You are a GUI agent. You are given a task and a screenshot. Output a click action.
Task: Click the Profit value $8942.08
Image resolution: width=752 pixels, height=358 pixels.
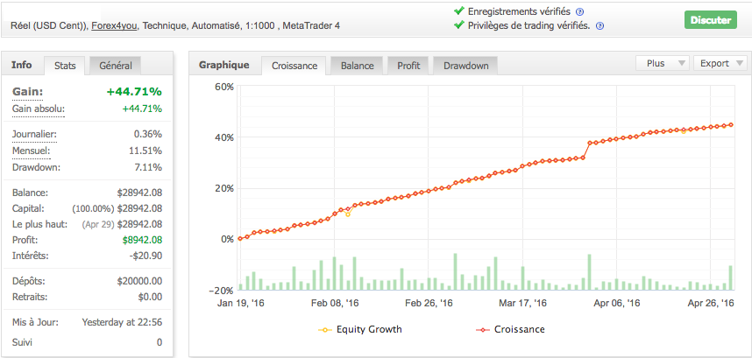click(142, 240)
